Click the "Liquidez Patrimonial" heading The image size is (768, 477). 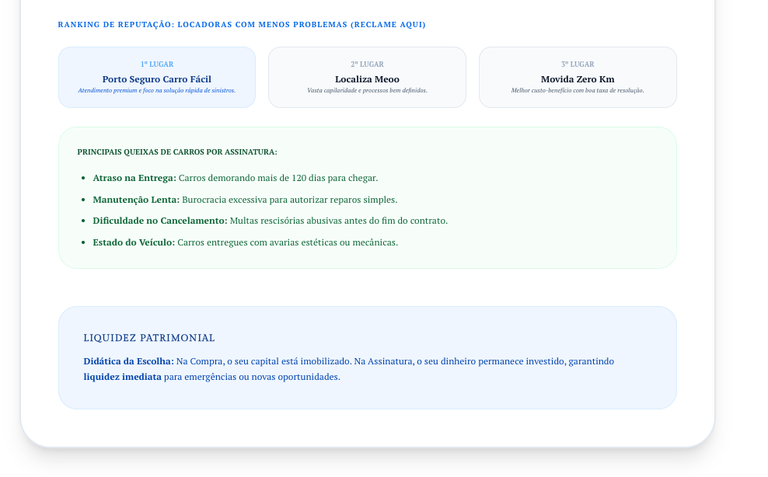click(149, 338)
